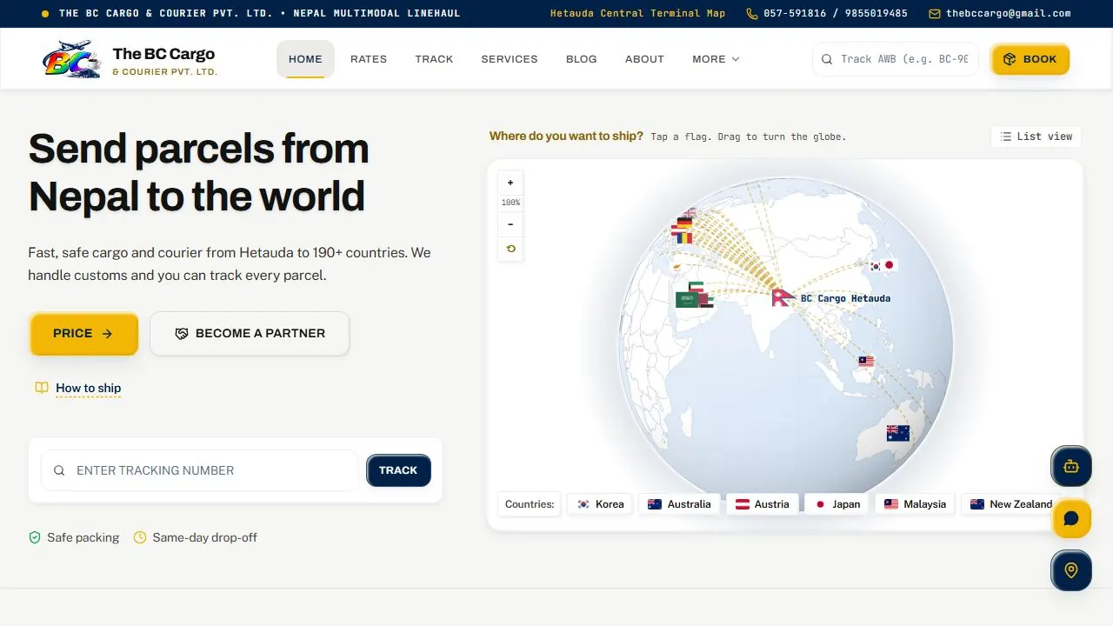
Task: Select the Japan country chip
Action: pos(836,504)
